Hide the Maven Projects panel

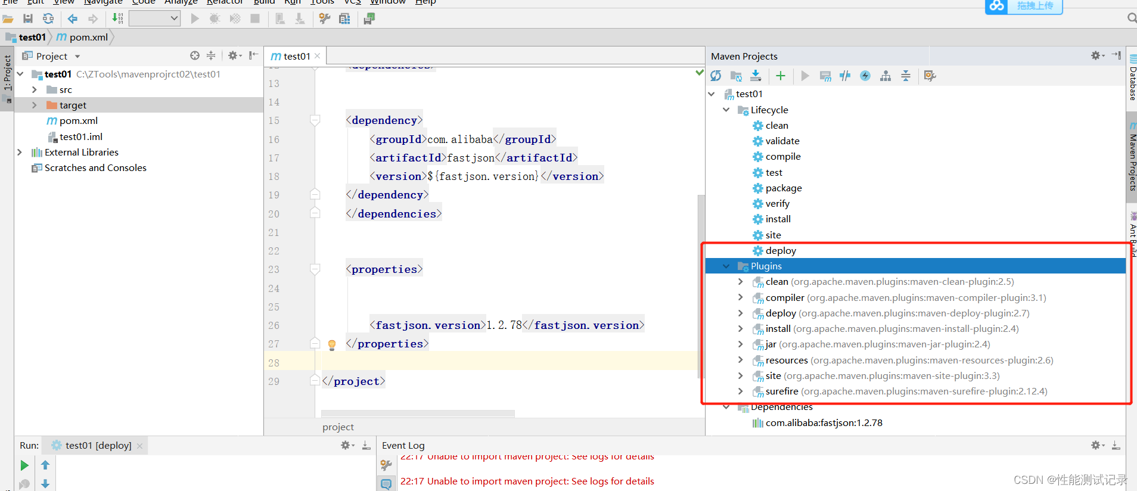[1116, 55]
